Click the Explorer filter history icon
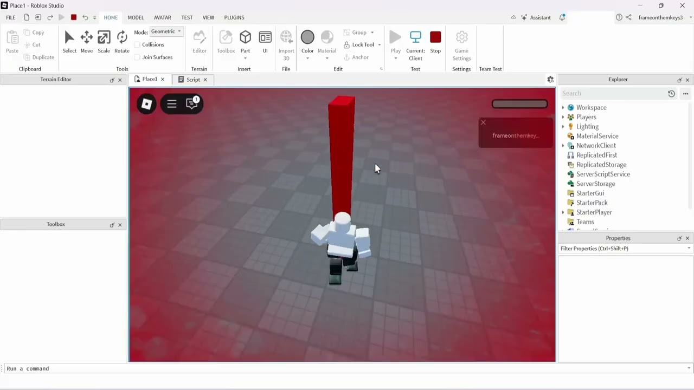 point(671,94)
